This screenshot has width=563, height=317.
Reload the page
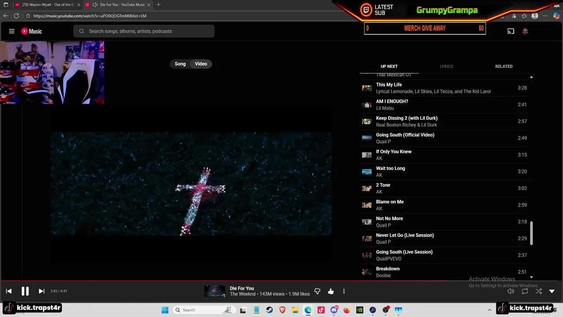tap(16, 16)
